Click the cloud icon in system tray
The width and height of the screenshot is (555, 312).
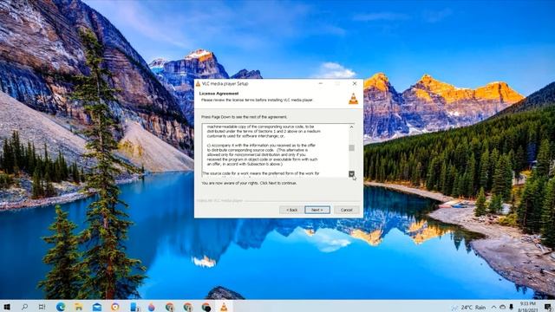point(502,307)
